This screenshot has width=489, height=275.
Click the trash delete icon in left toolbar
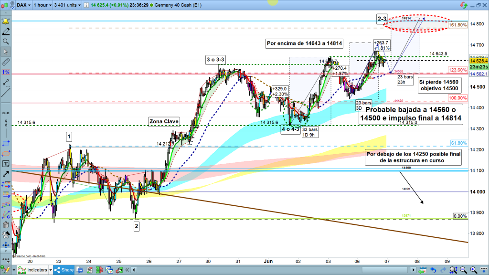[6, 225]
